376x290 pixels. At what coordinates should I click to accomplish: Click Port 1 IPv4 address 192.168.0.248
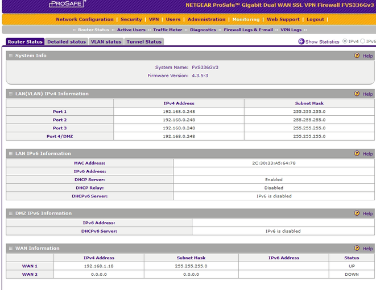(x=179, y=111)
